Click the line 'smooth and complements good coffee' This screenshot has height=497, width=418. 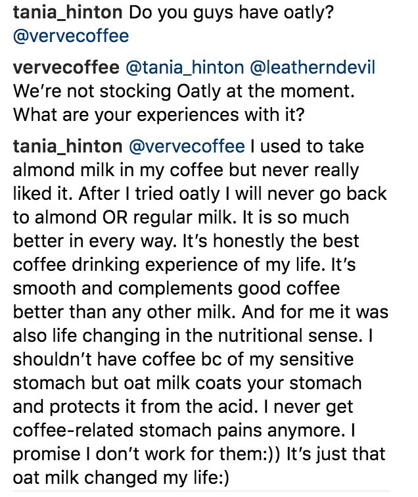coord(176,289)
